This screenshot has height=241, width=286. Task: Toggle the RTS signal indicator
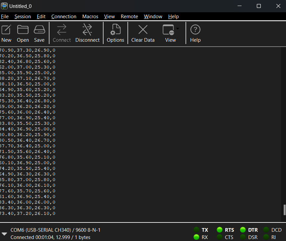click(x=220, y=230)
